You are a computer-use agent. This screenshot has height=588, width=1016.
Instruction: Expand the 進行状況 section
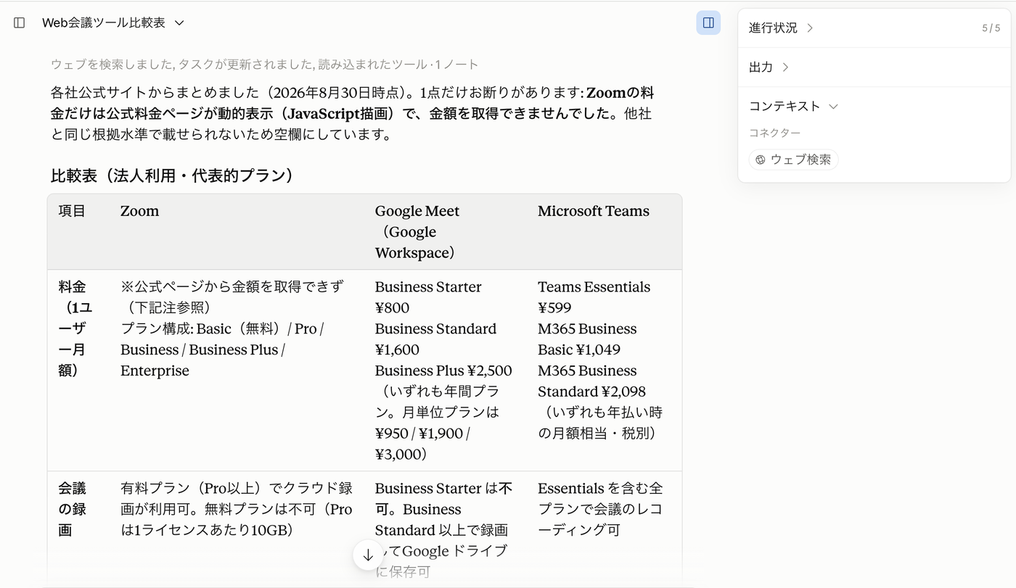tap(782, 28)
